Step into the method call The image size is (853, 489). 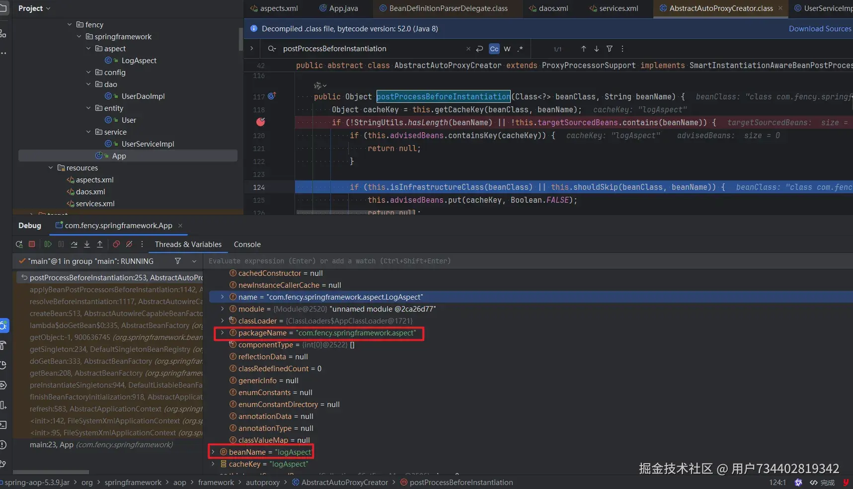87,244
